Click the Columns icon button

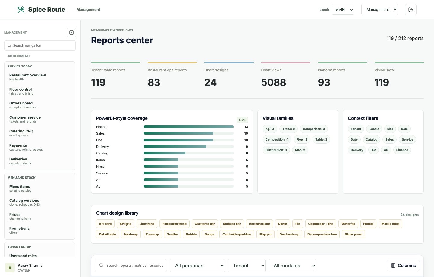pyautogui.click(x=403, y=266)
